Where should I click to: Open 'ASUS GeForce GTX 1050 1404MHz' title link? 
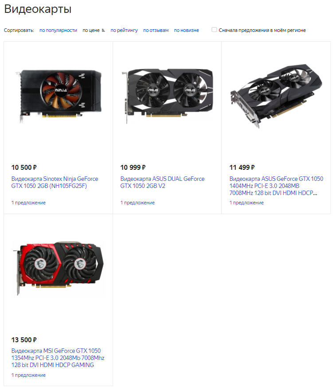(x=276, y=186)
